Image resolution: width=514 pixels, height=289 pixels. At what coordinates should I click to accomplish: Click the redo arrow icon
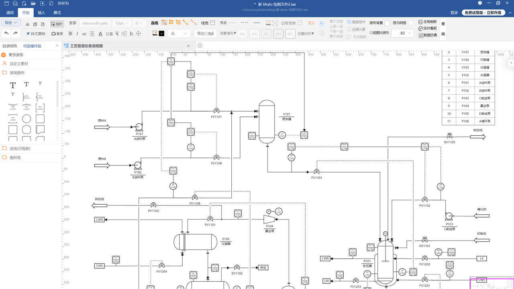(15, 33)
